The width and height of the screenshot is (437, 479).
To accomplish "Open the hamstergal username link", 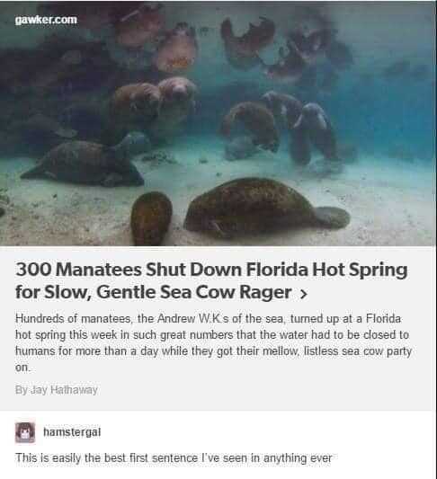I will pyautogui.click(x=72, y=432).
